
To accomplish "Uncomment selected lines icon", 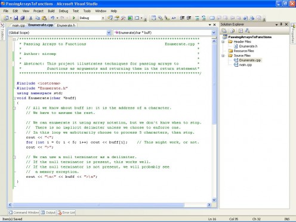I will coord(203,18).
